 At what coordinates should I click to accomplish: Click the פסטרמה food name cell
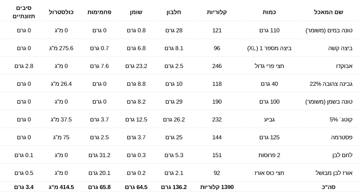[342, 138]
